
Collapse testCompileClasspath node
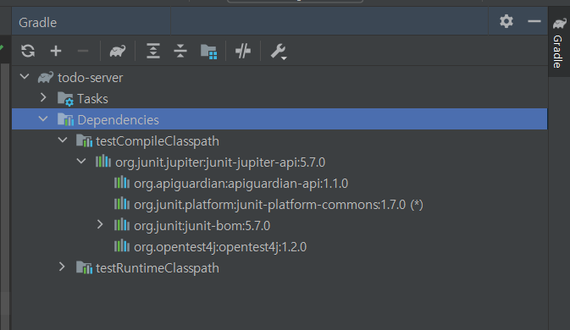(63, 140)
